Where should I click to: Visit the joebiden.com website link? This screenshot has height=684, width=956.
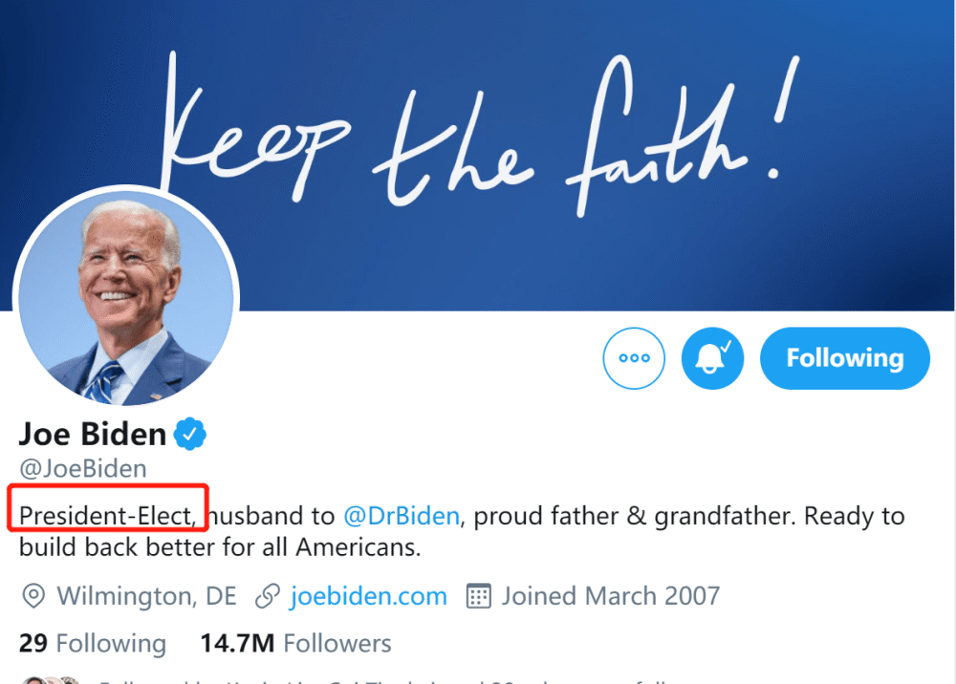(368, 596)
